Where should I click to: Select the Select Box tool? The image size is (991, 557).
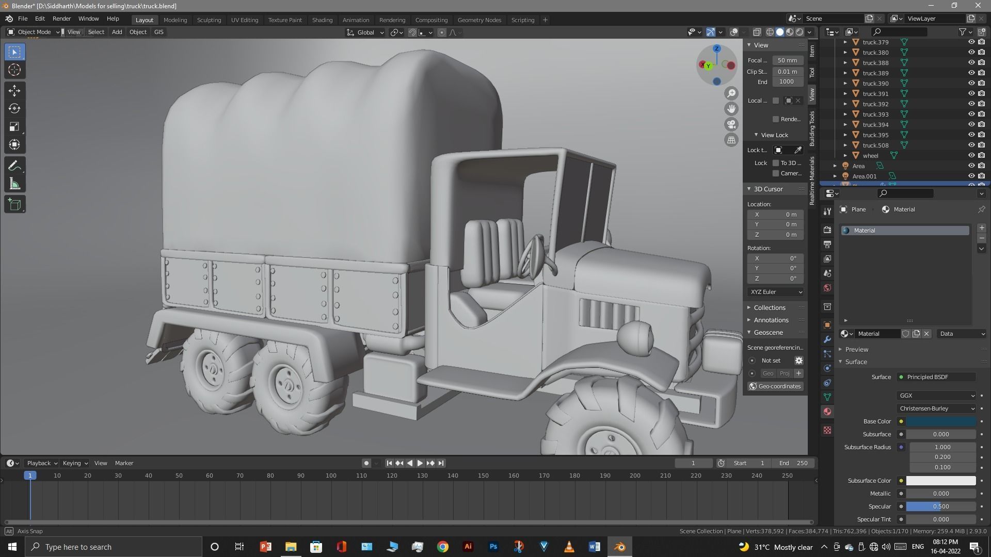pos(14,52)
